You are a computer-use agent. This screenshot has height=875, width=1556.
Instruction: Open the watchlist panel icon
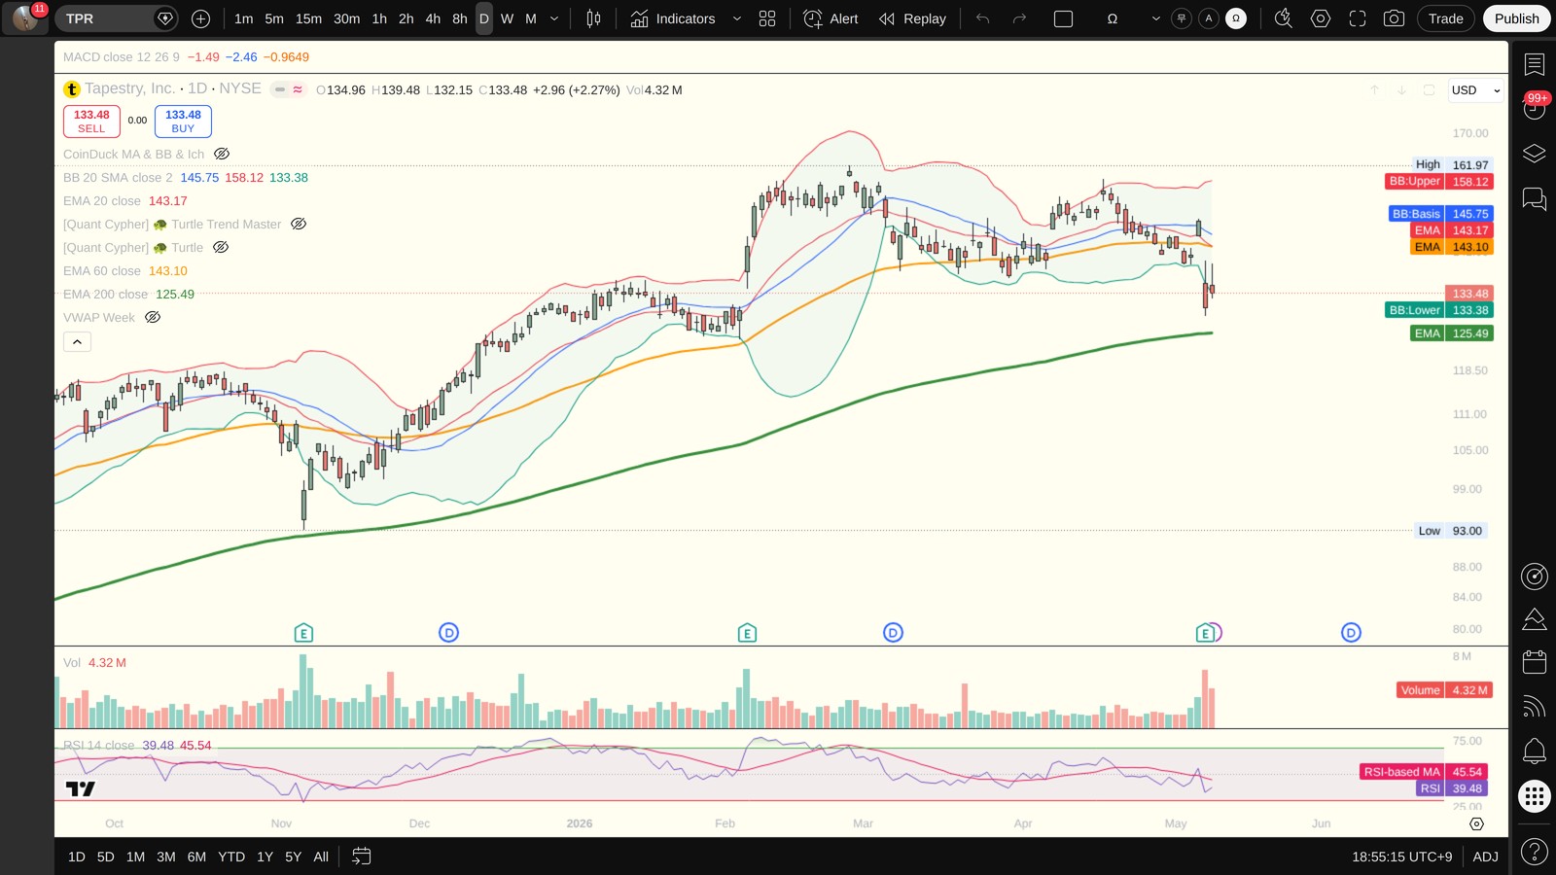1535,64
